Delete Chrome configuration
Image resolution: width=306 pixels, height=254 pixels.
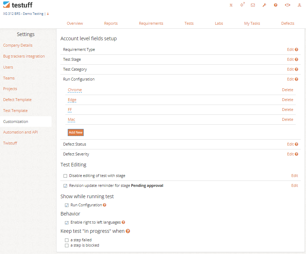[287, 90]
